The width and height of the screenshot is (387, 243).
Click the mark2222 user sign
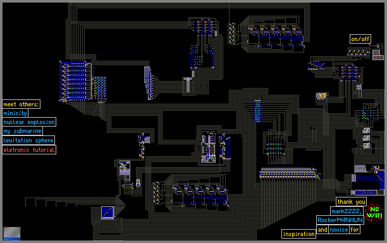347,211
